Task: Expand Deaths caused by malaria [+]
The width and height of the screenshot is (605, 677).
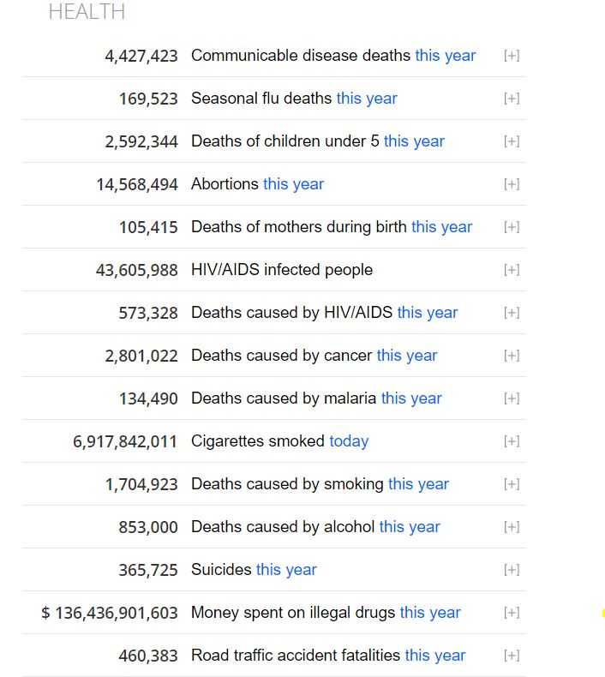Action: [512, 398]
